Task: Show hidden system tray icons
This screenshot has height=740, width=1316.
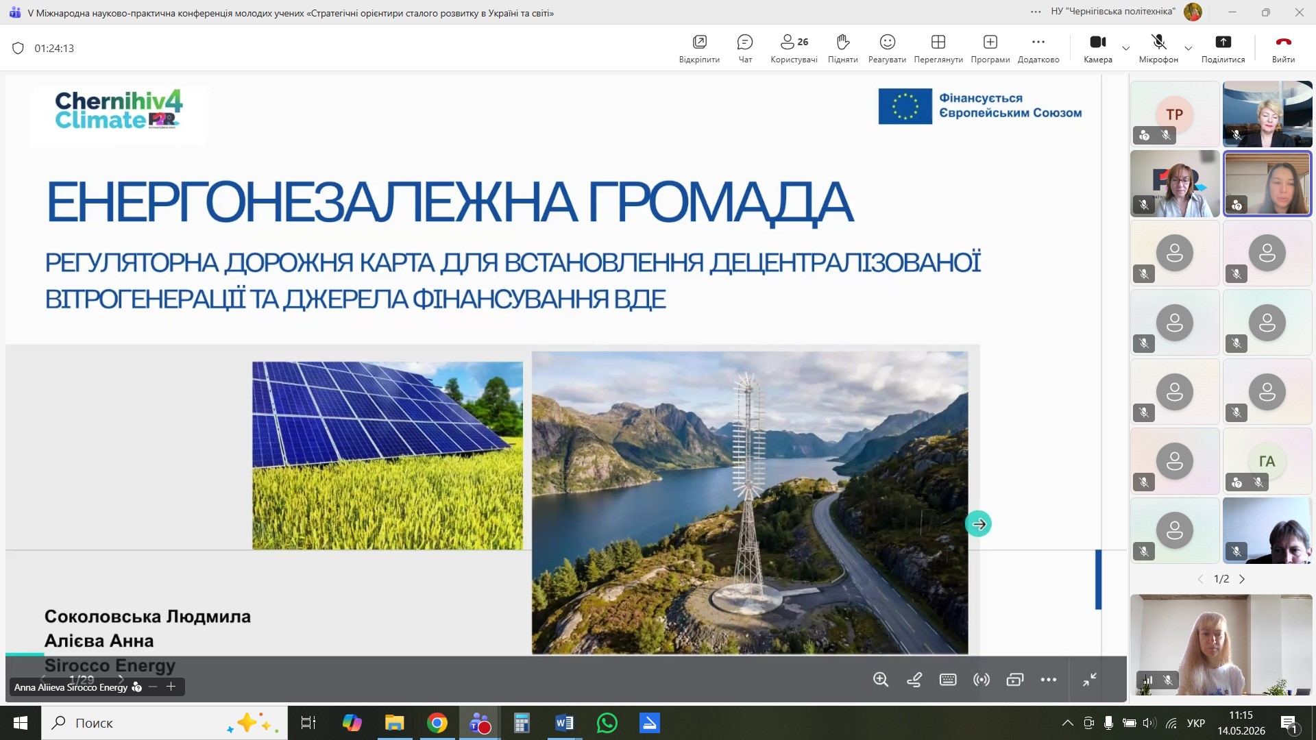Action: 1067,723
